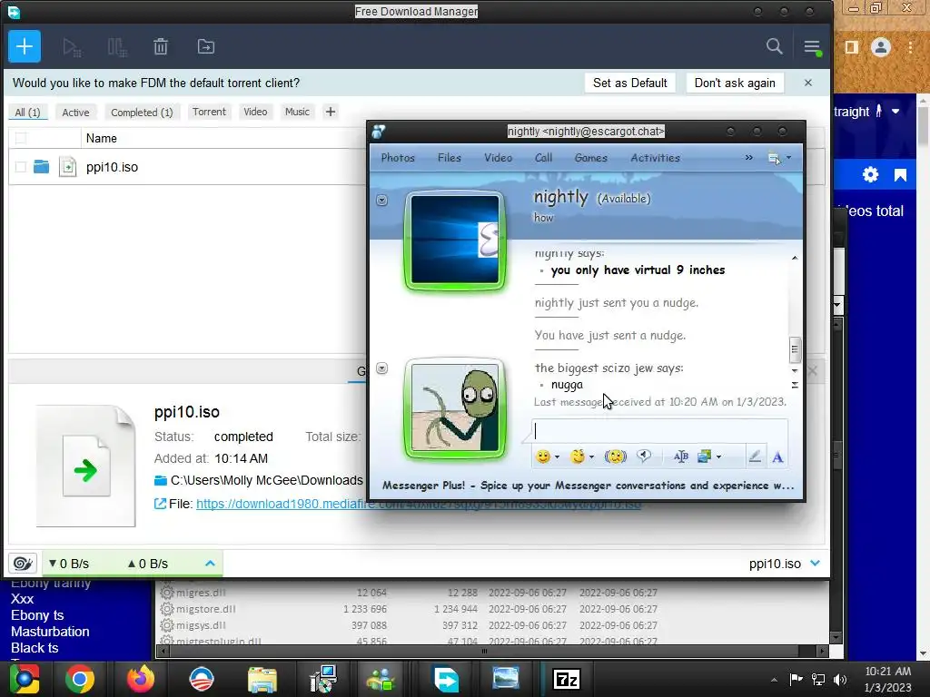Collapse nightly's display picture with arrow
This screenshot has width=930, height=697.
[x=382, y=201]
